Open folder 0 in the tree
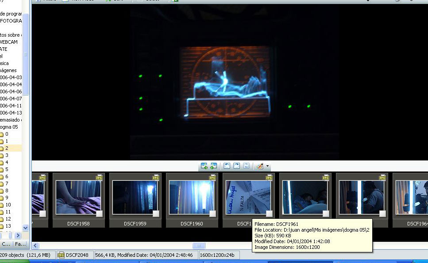Image resolution: width=428 pixels, height=263 pixels. [x=7, y=134]
